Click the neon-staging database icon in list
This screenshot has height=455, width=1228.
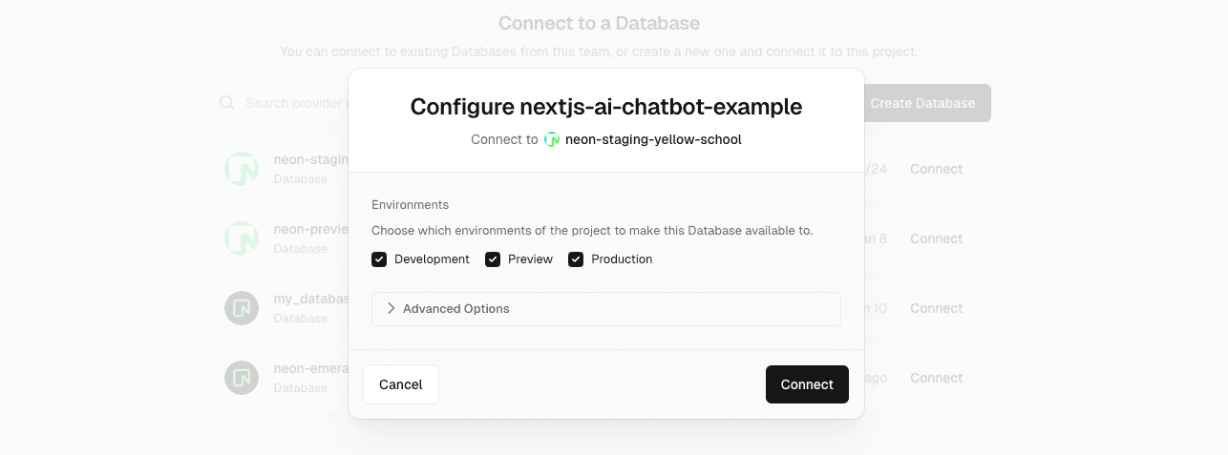(242, 169)
